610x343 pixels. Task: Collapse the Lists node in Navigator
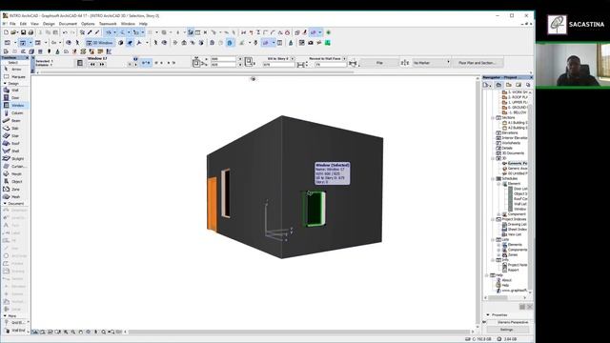click(x=493, y=239)
